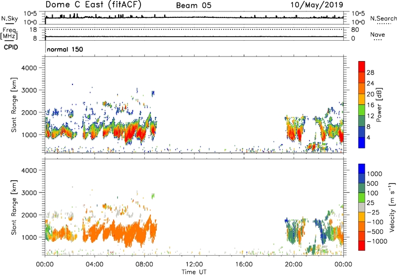Click the 'Slant Range [km]' label of power panel
This screenshot has width=397, height=275.
14,105
